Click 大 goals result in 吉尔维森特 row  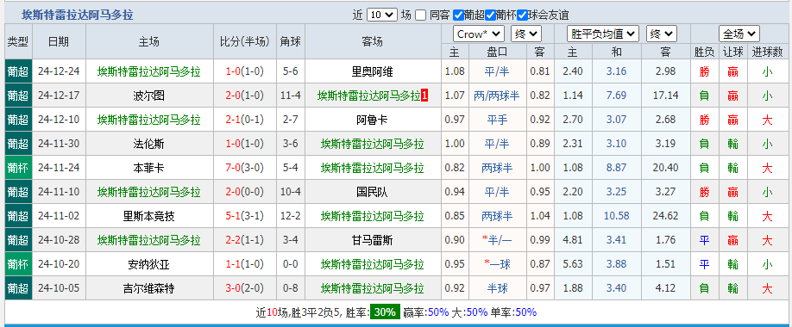[x=767, y=288]
